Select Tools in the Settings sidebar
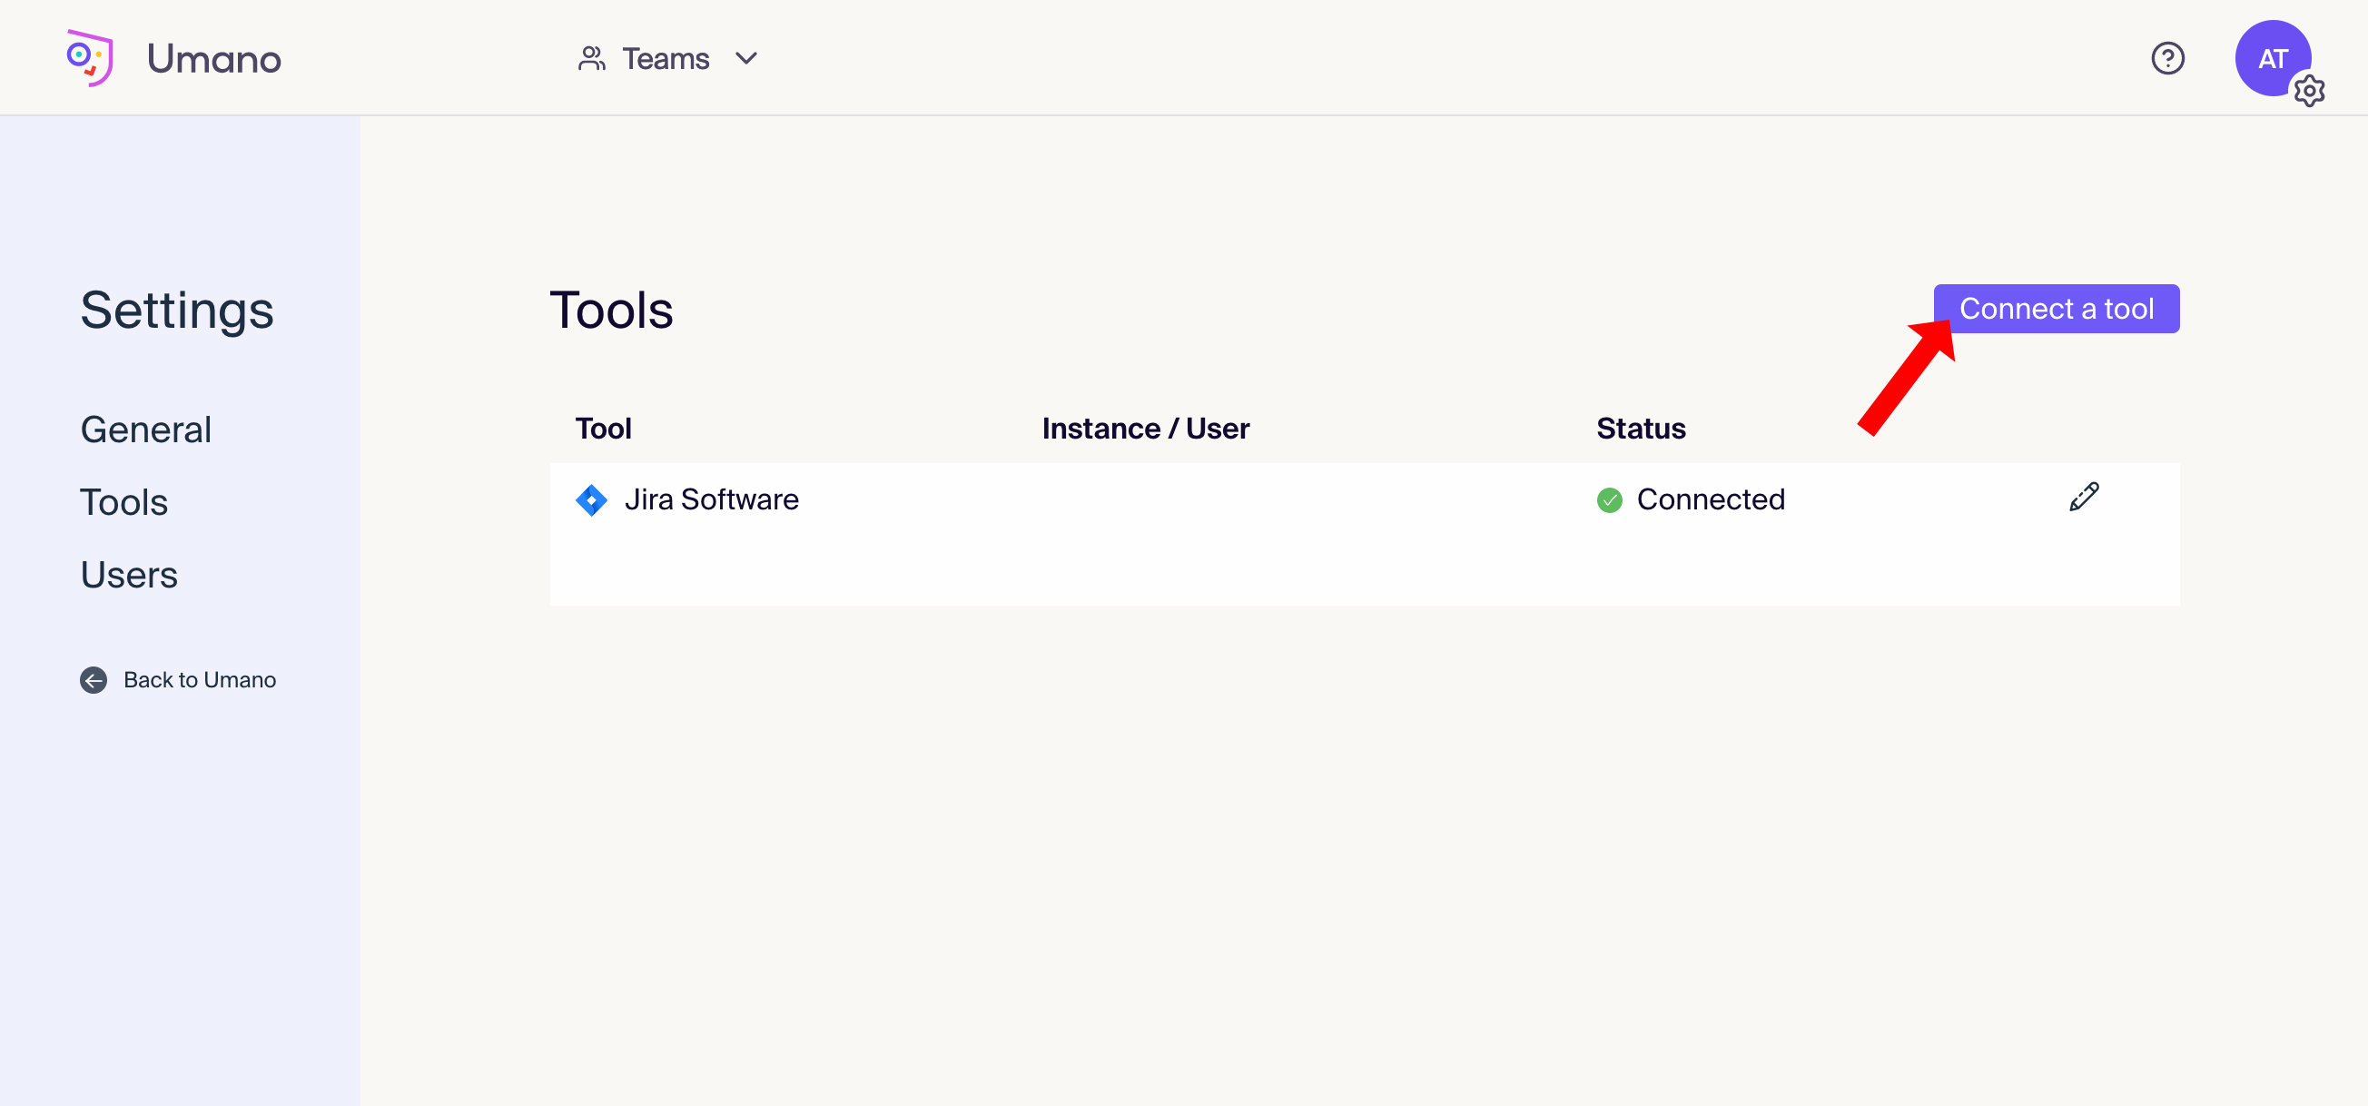 coord(123,502)
